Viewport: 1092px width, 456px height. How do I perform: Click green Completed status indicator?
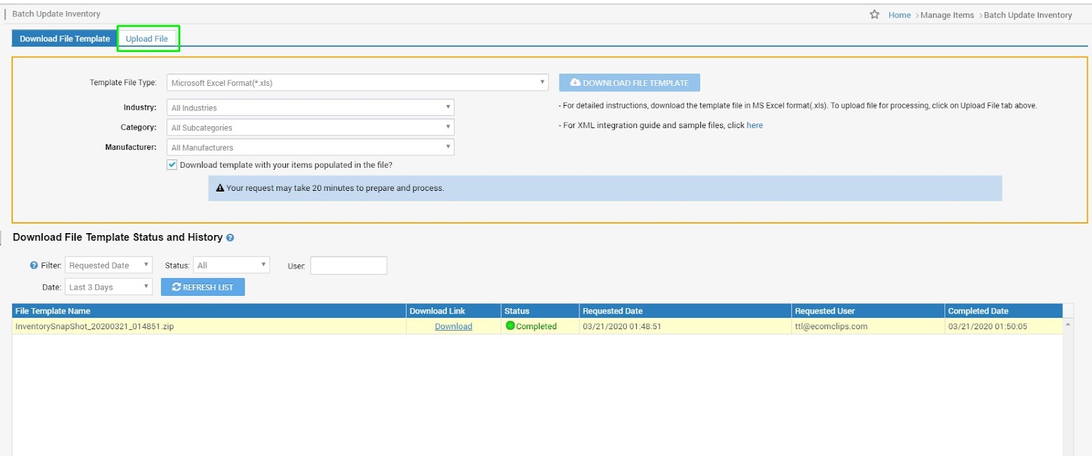click(511, 326)
